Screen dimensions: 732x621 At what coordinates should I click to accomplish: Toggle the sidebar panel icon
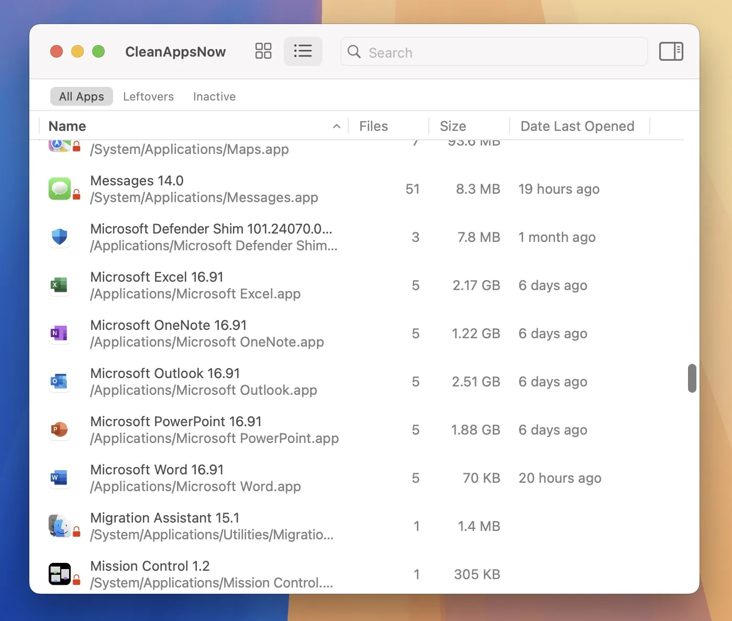click(x=671, y=51)
